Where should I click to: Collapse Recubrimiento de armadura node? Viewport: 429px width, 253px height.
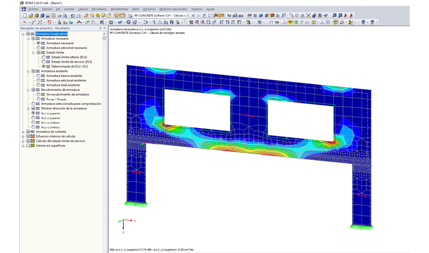(28, 90)
